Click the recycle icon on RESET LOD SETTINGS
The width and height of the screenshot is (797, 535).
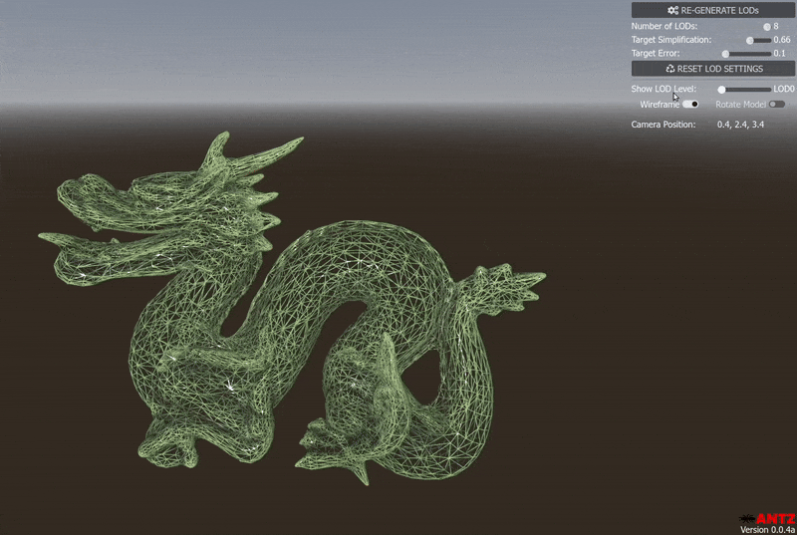click(669, 69)
